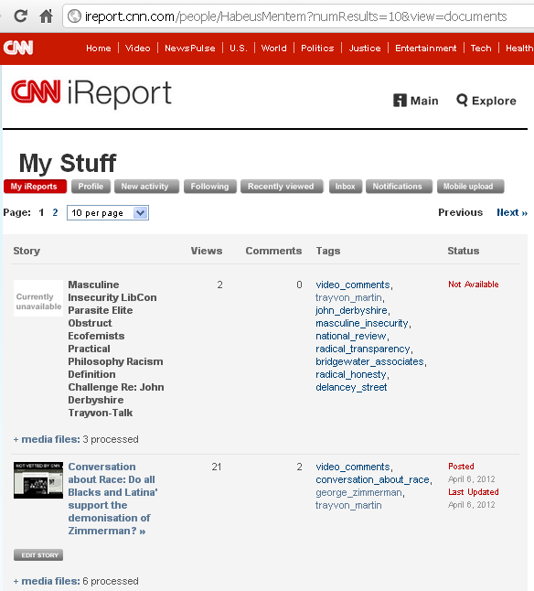
Task: Click the Views column header
Action: click(x=207, y=251)
